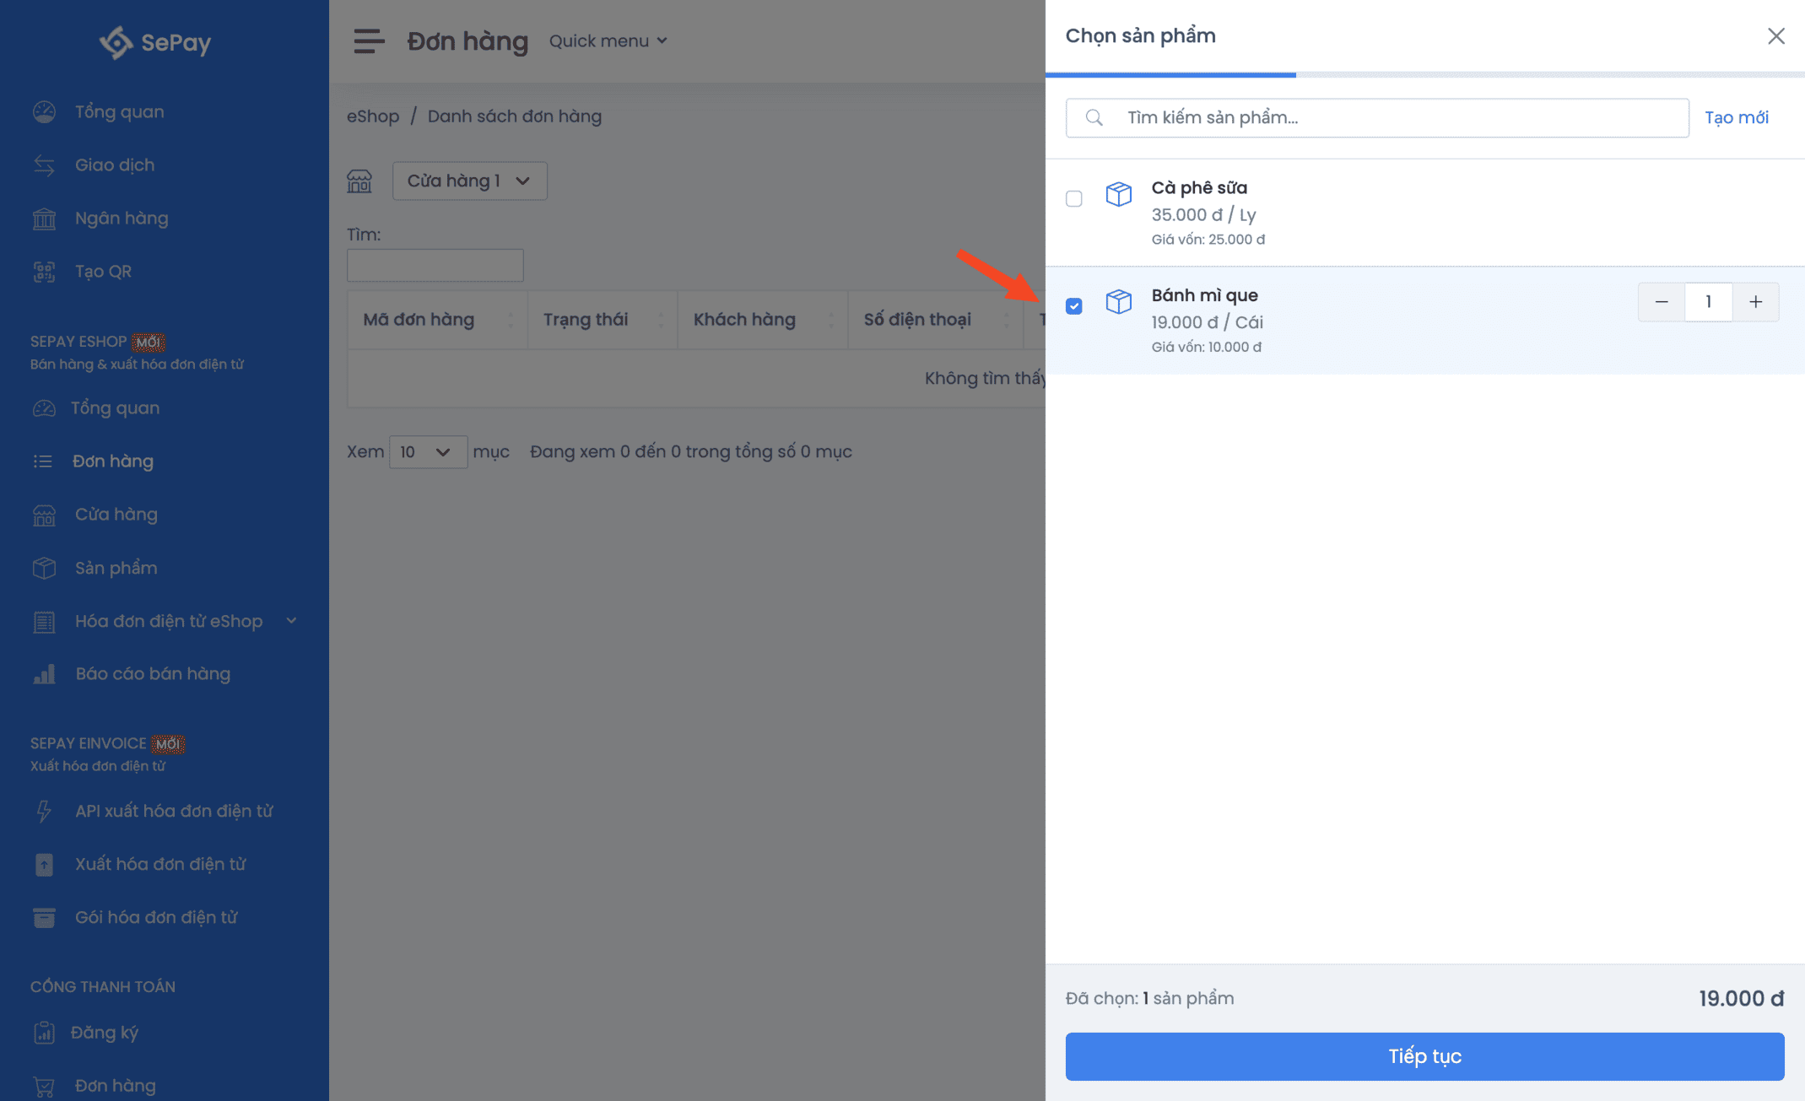The height and width of the screenshot is (1101, 1805).
Task: Increase Bánh mì que quantity with plus
Action: click(x=1755, y=302)
